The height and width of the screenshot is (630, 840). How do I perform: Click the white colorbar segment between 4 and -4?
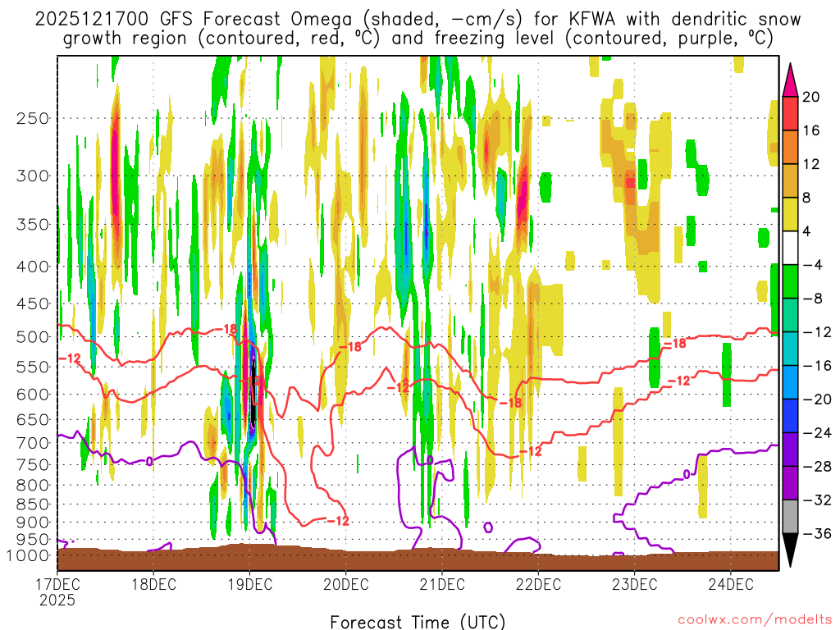coord(790,248)
